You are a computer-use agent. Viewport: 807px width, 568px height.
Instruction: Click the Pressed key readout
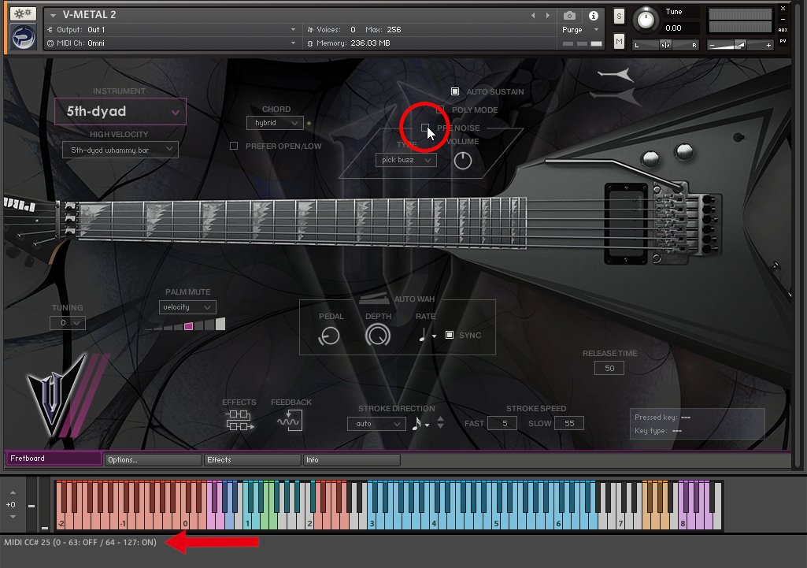click(x=662, y=417)
